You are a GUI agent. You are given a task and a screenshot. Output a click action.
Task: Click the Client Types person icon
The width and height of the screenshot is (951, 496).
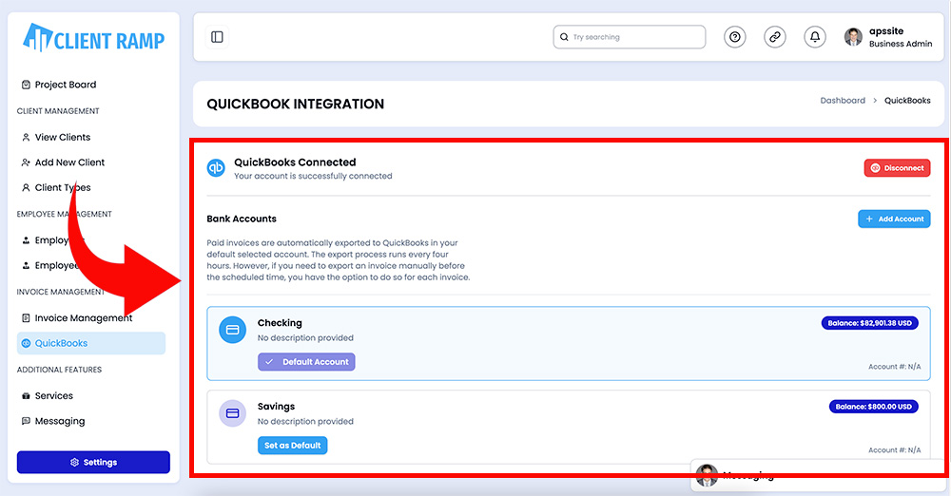[x=26, y=188]
